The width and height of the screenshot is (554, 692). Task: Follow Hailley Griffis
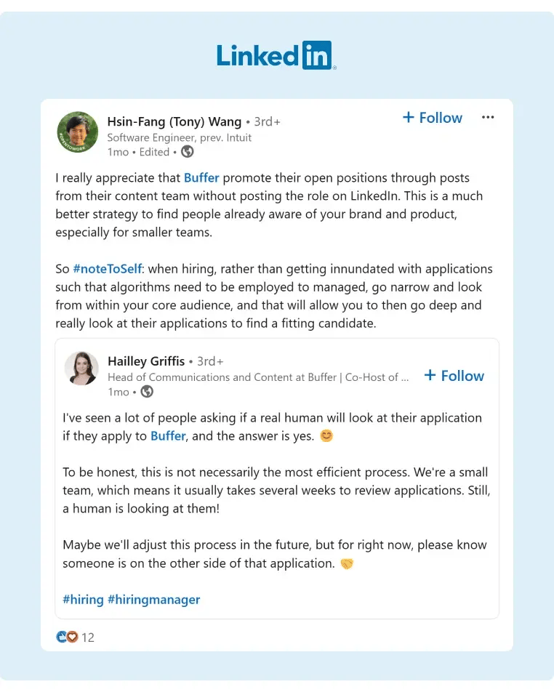[454, 376]
